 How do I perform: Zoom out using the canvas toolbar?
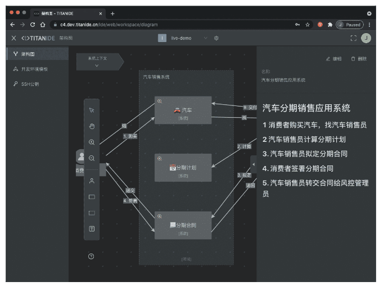(x=92, y=158)
